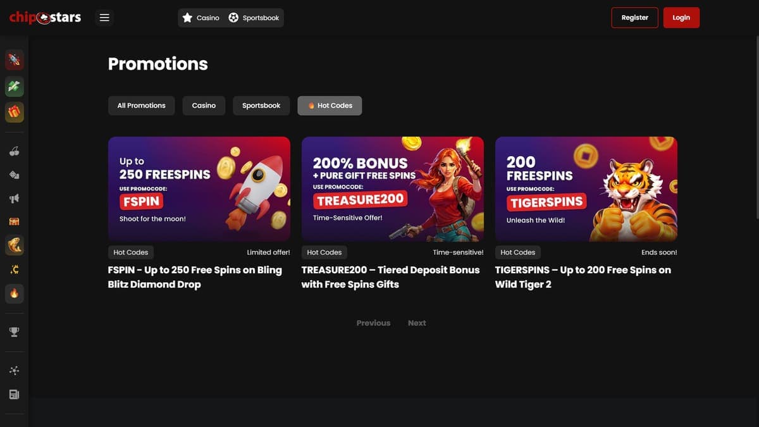The width and height of the screenshot is (759, 427).
Task: Click the golden fish sidebar icon
Action: [x=15, y=245]
